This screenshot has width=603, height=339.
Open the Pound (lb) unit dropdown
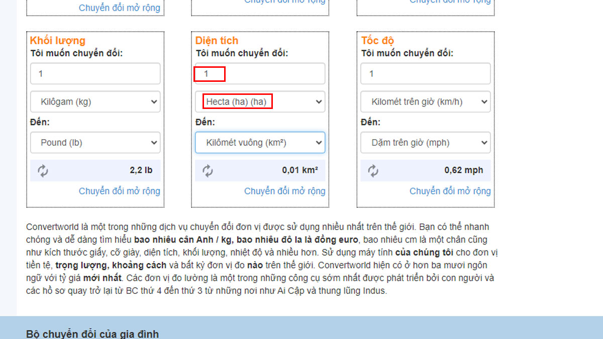tap(95, 143)
